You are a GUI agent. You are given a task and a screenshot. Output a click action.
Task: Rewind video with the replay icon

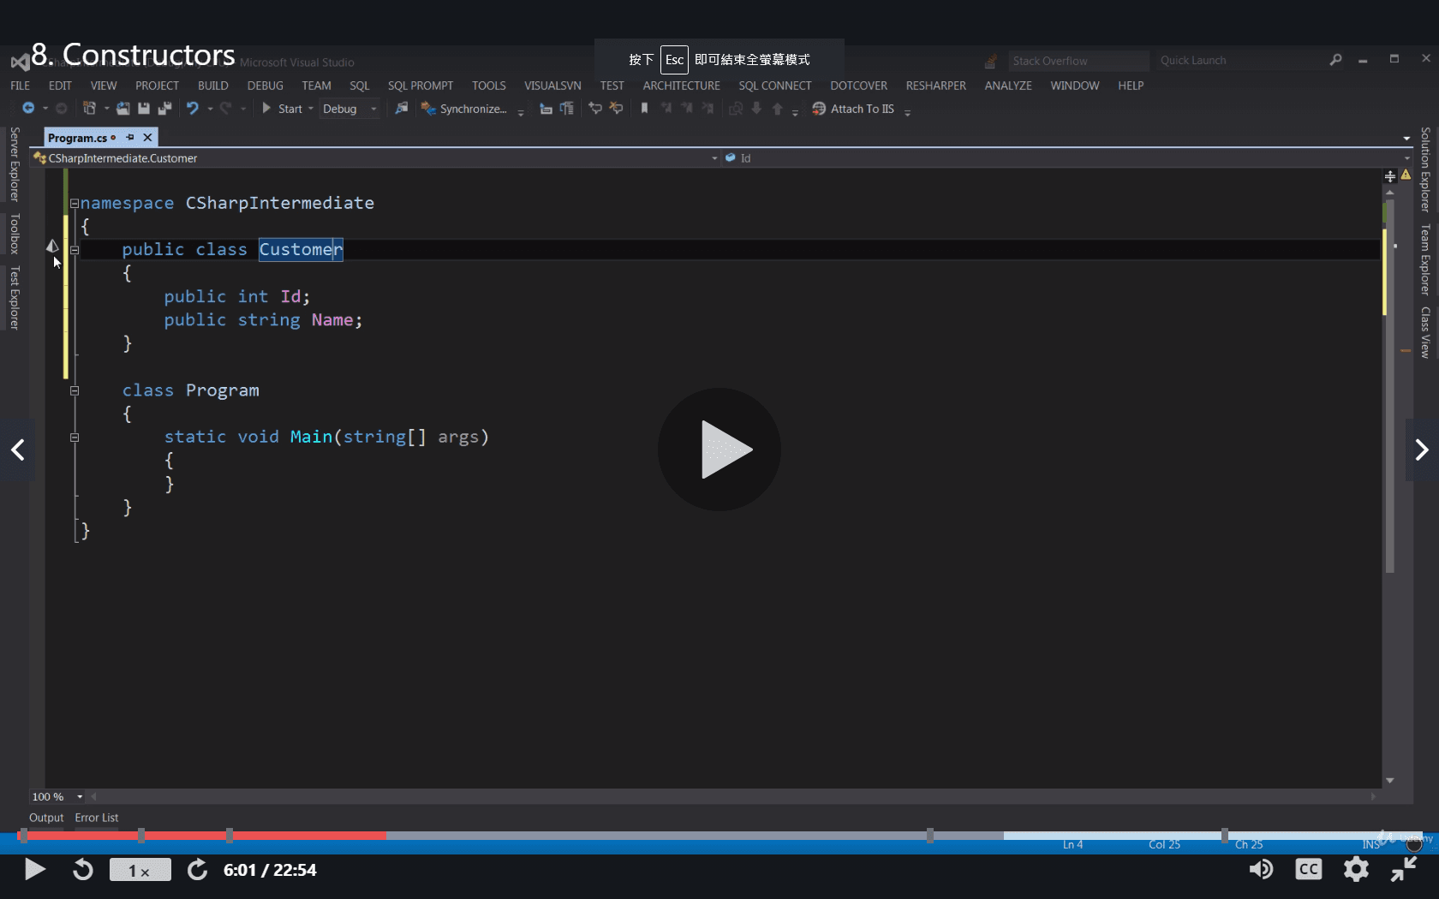tap(82, 870)
